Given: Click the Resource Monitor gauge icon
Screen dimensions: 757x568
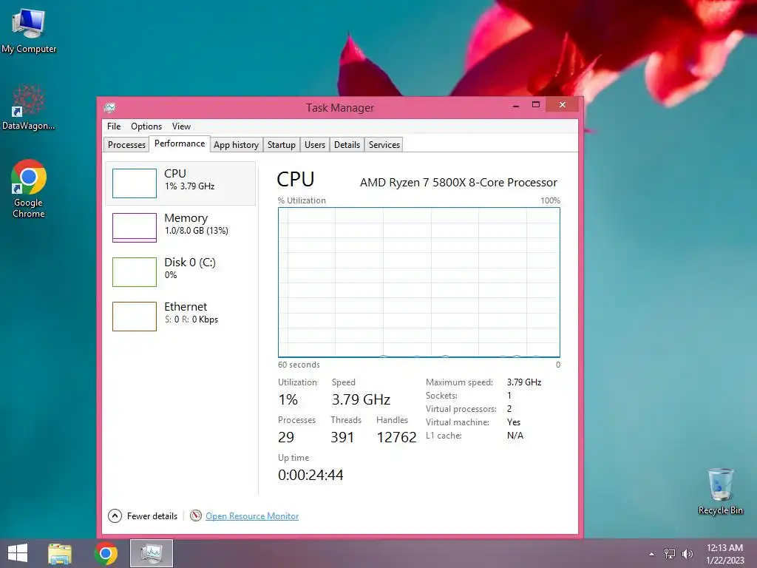Looking at the screenshot, I should [195, 515].
